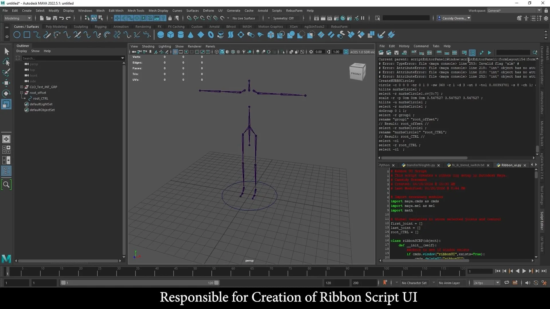550x309 pixels.
Task: Switch to the Rigging shelf tab
Action: (x=101, y=26)
